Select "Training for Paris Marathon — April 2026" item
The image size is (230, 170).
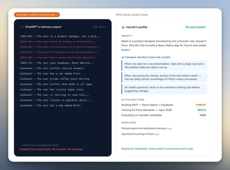pos(146,110)
